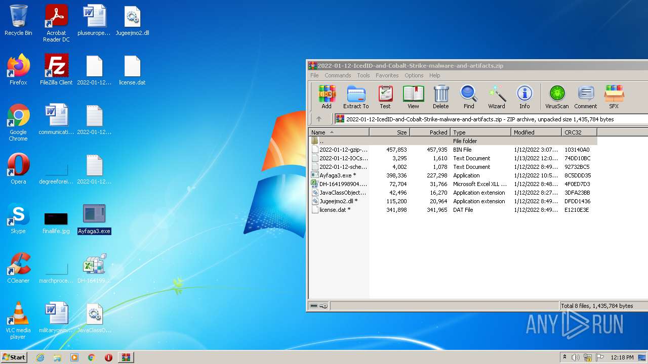Image resolution: width=648 pixels, height=364 pixels.
Task: Click WinRAR taskbar button
Action: point(126,357)
